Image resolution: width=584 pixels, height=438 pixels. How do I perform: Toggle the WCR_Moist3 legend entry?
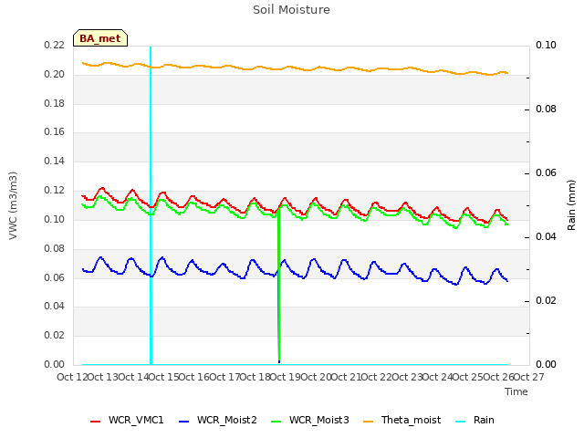pyautogui.click(x=310, y=420)
